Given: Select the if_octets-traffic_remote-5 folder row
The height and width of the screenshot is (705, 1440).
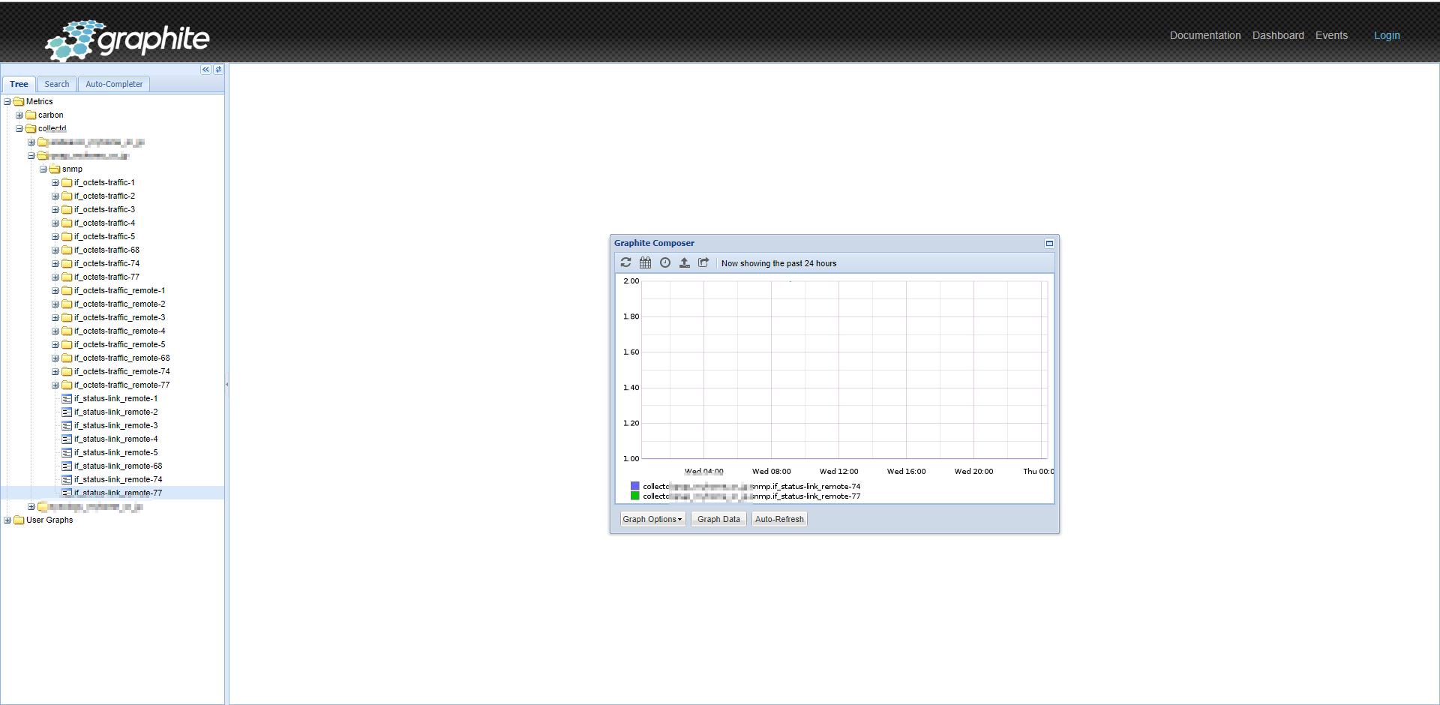Looking at the screenshot, I should pos(112,344).
